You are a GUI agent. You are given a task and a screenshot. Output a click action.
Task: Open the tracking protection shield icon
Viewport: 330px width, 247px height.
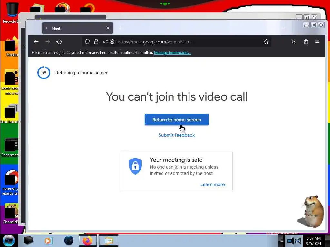click(x=87, y=41)
